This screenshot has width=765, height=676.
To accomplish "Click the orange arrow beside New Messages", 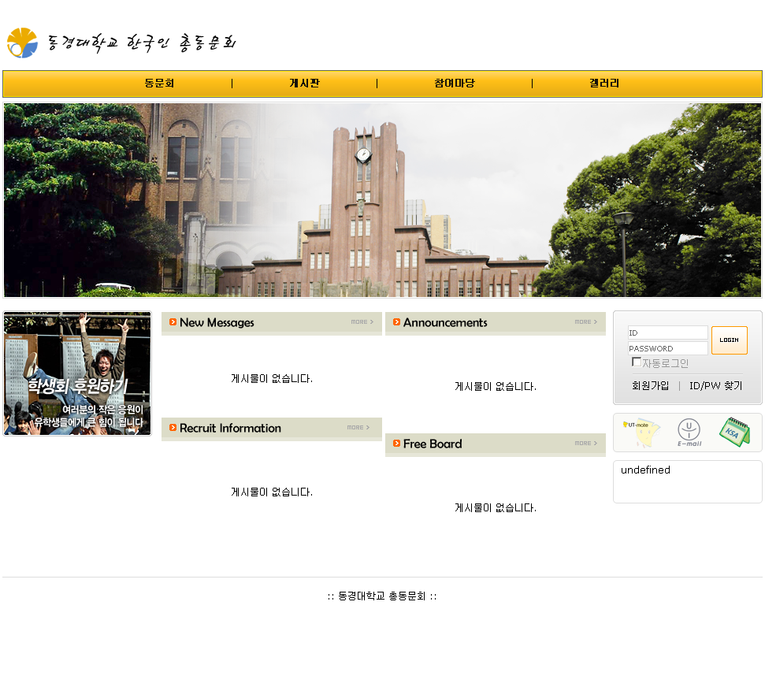I will [x=173, y=322].
